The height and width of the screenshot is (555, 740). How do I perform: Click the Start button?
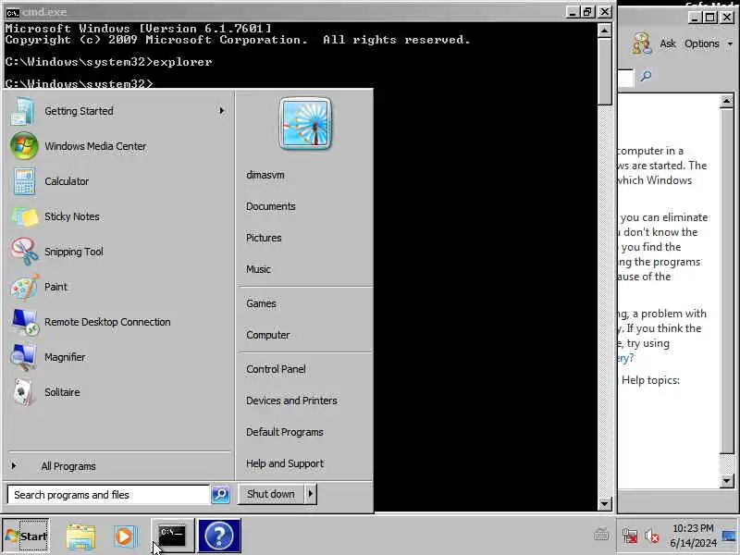[x=26, y=536]
